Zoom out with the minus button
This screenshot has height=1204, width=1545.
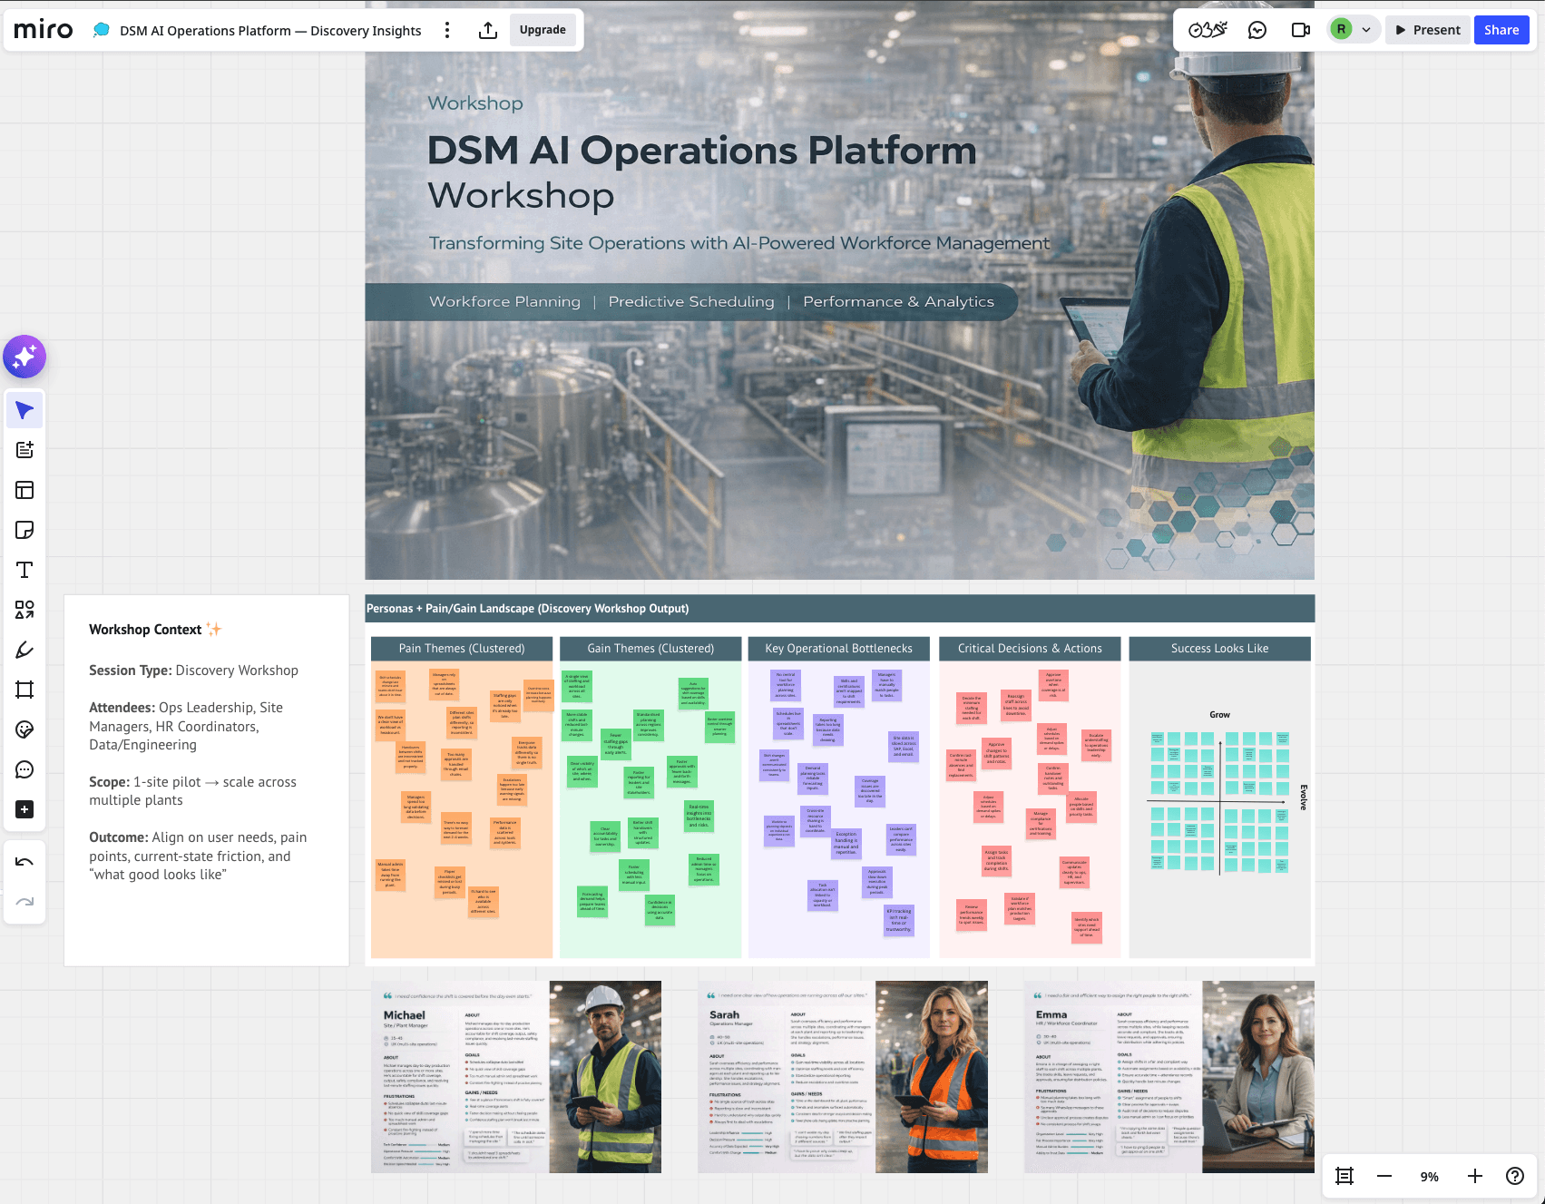pyautogui.click(x=1384, y=1176)
